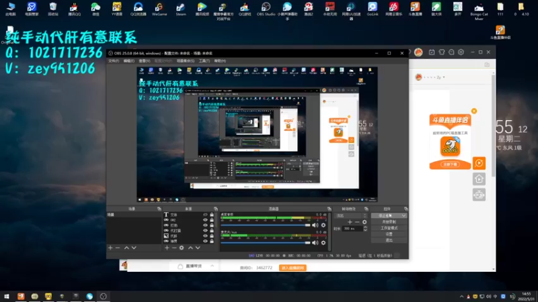Click the Douyu home sidebar icon
This screenshot has width=538, height=302.
[x=479, y=179]
